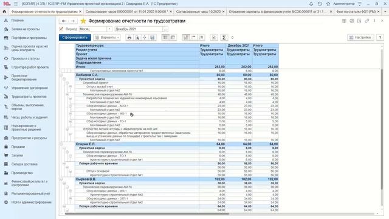Select Отпуск за свой счет row
389x219 pixels.
(x=100, y=86)
